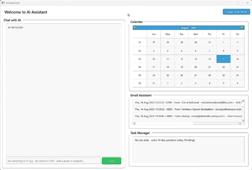The width and height of the screenshot is (252, 170).
Task: Select August 23 in the calendar
Action: (x=237, y=67)
